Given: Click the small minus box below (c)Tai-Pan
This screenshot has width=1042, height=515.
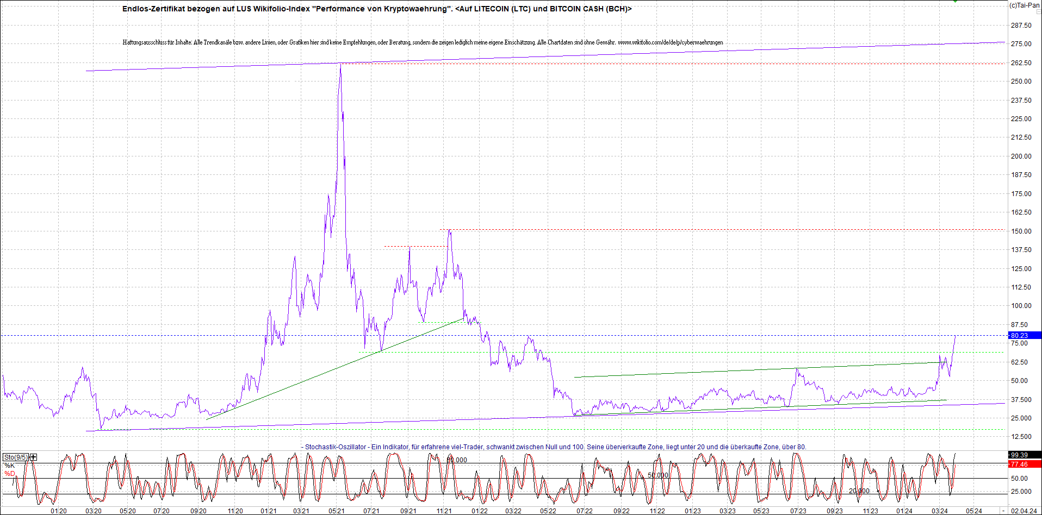Looking at the screenshot, I should tap(1038, 12).
